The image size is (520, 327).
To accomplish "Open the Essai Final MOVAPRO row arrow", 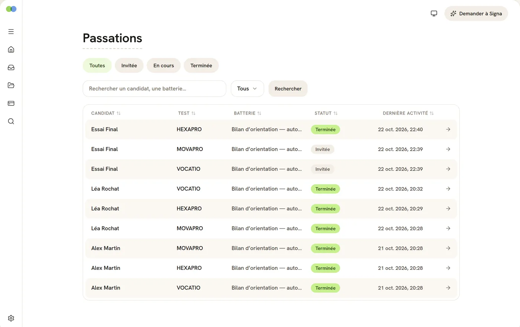I will [x=448, y=149].
